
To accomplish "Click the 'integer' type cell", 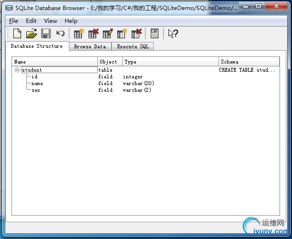I will coord(133,76).
